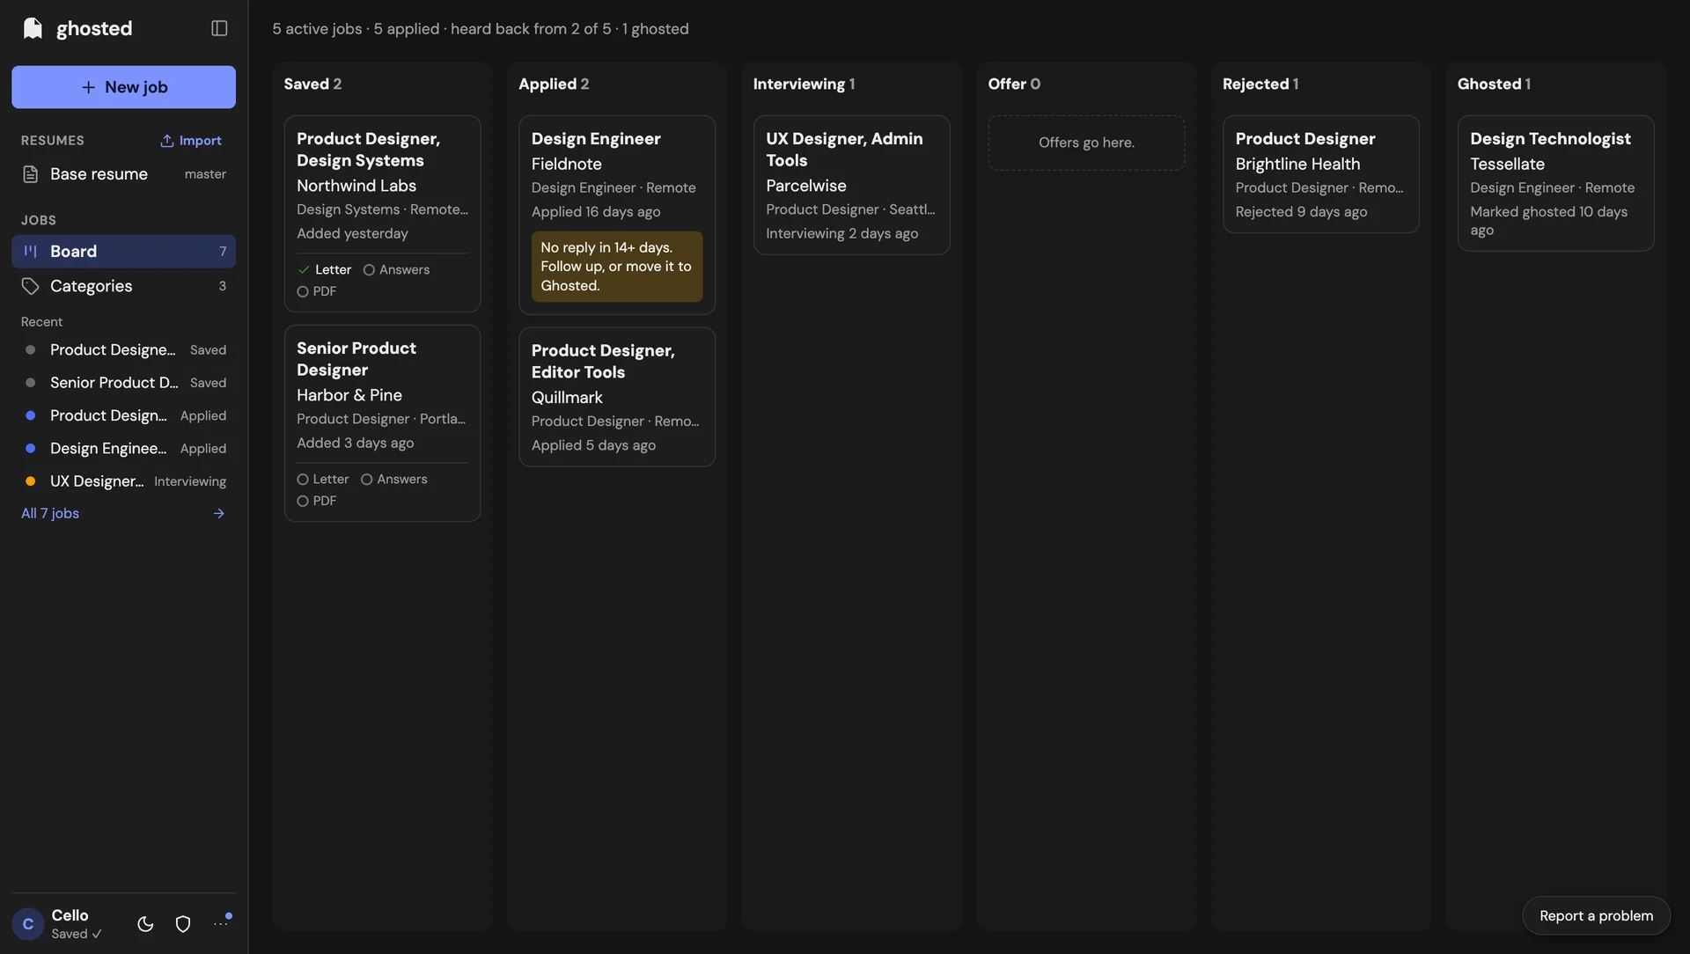Open Brightline Health Product Designer card
This screenshot has width=1690, height=954.
(x=1321, y=174)
